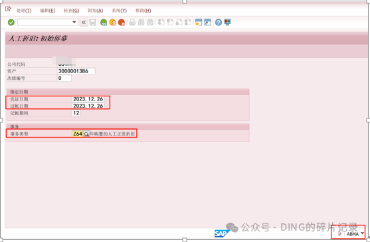The image size is (370, 242).
Task: Open the command field dropdown arrow
Action: 74,22
